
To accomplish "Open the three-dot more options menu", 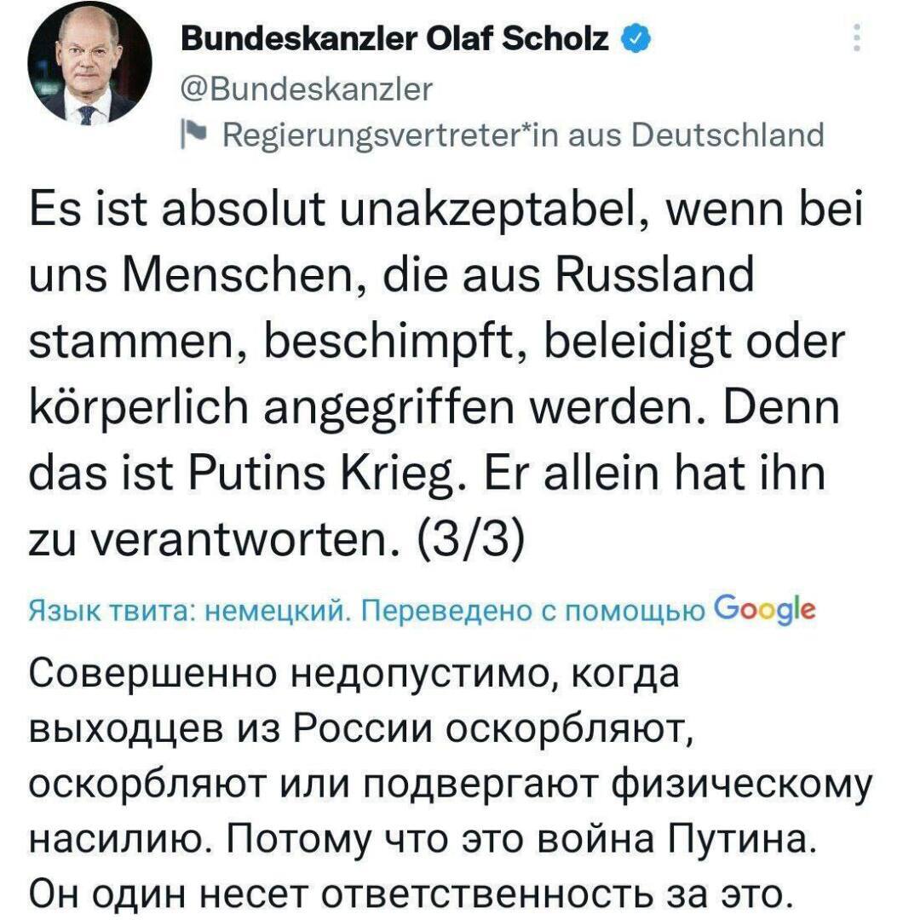I will point(856,39).
